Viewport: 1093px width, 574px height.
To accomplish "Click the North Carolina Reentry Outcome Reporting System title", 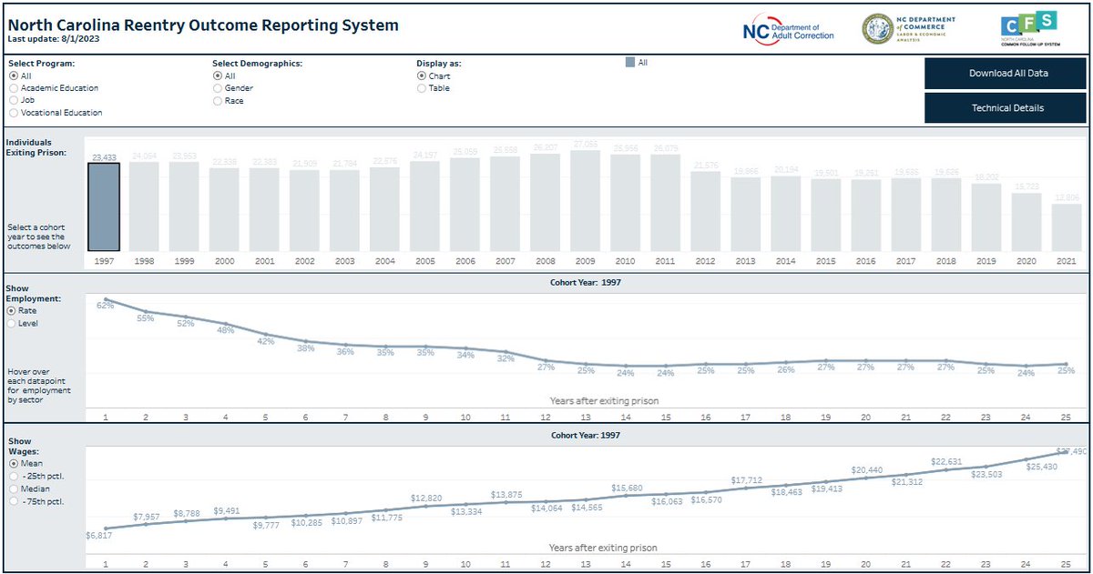I will click(x=203, y=25).
